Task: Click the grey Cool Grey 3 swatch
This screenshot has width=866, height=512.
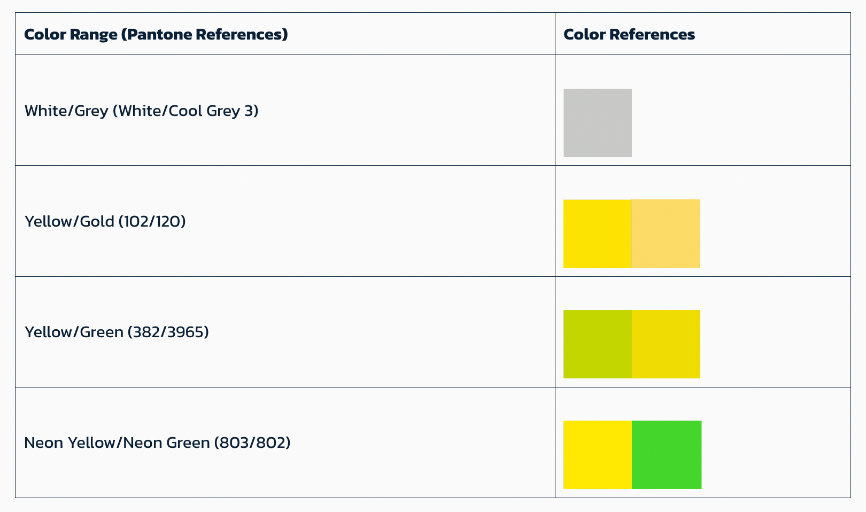Action: click(x=597, y=123)
